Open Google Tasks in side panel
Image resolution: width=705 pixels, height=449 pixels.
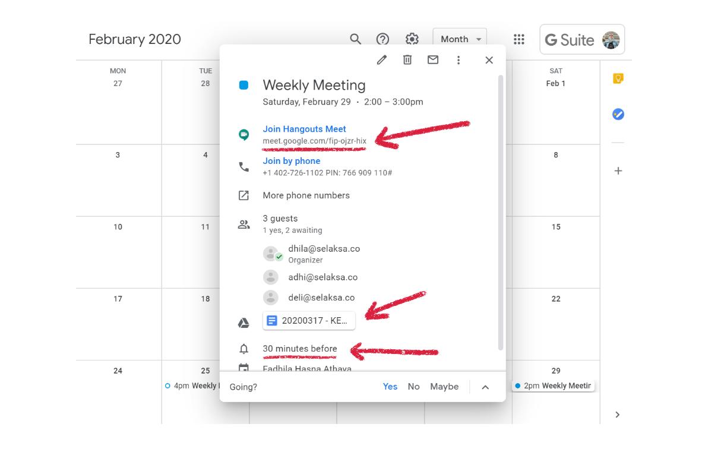[x=618, y=114]
